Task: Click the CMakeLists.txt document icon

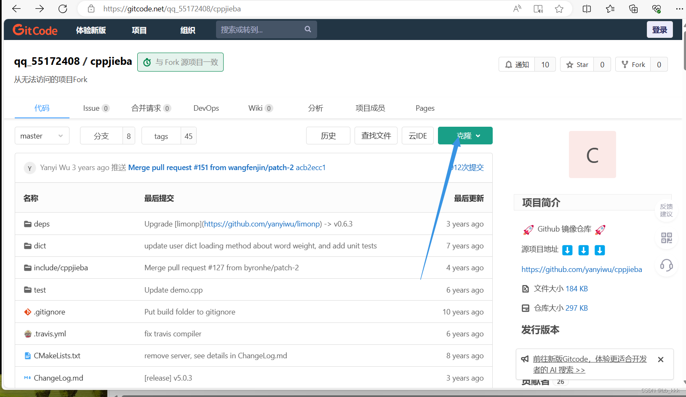Action: 28,356
